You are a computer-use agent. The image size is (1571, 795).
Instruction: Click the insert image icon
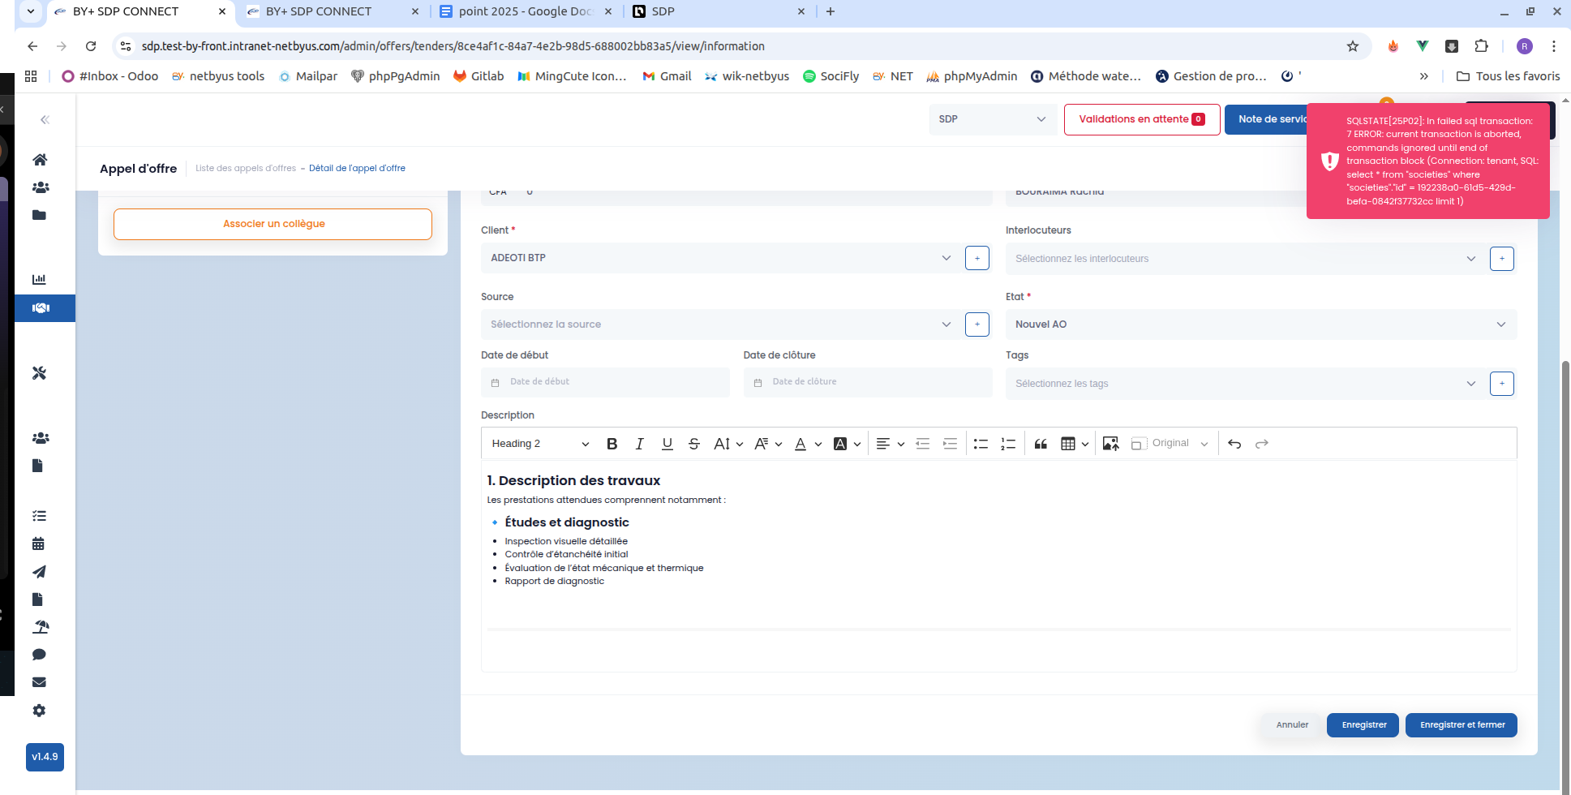(1110, 444)
